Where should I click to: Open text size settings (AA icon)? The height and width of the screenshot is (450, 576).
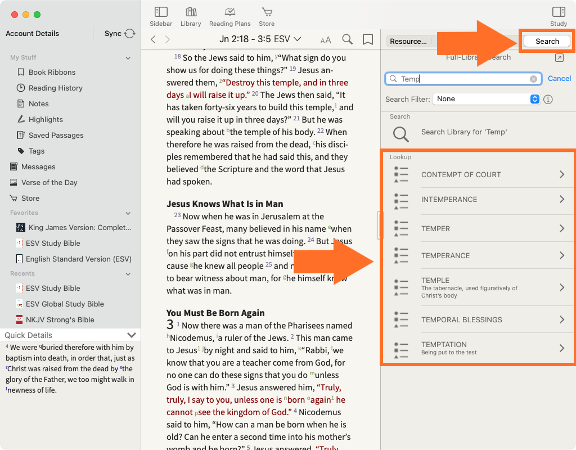[326, 40]
